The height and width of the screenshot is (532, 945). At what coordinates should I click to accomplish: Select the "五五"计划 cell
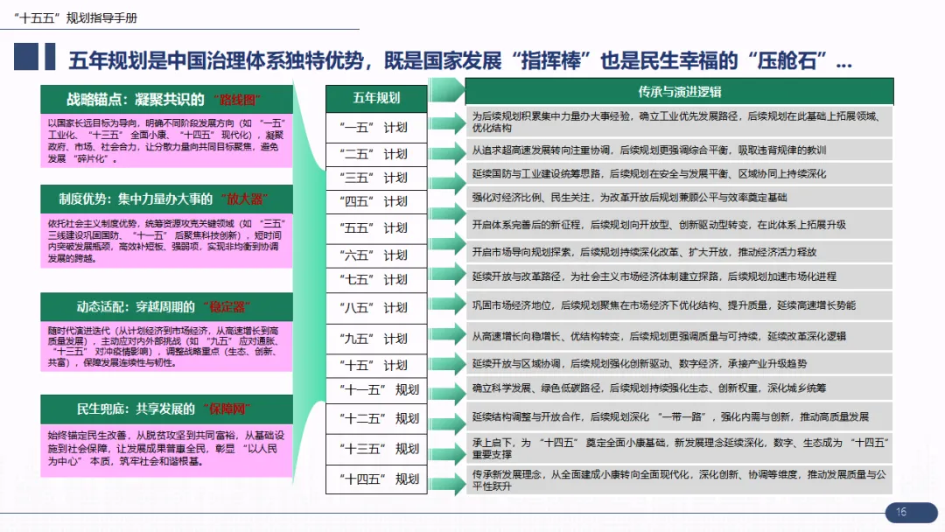click(x=376, y=228)
